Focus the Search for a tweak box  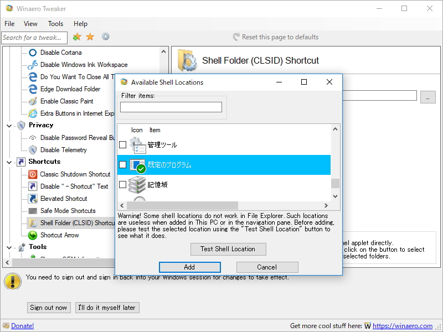point(34,38)
